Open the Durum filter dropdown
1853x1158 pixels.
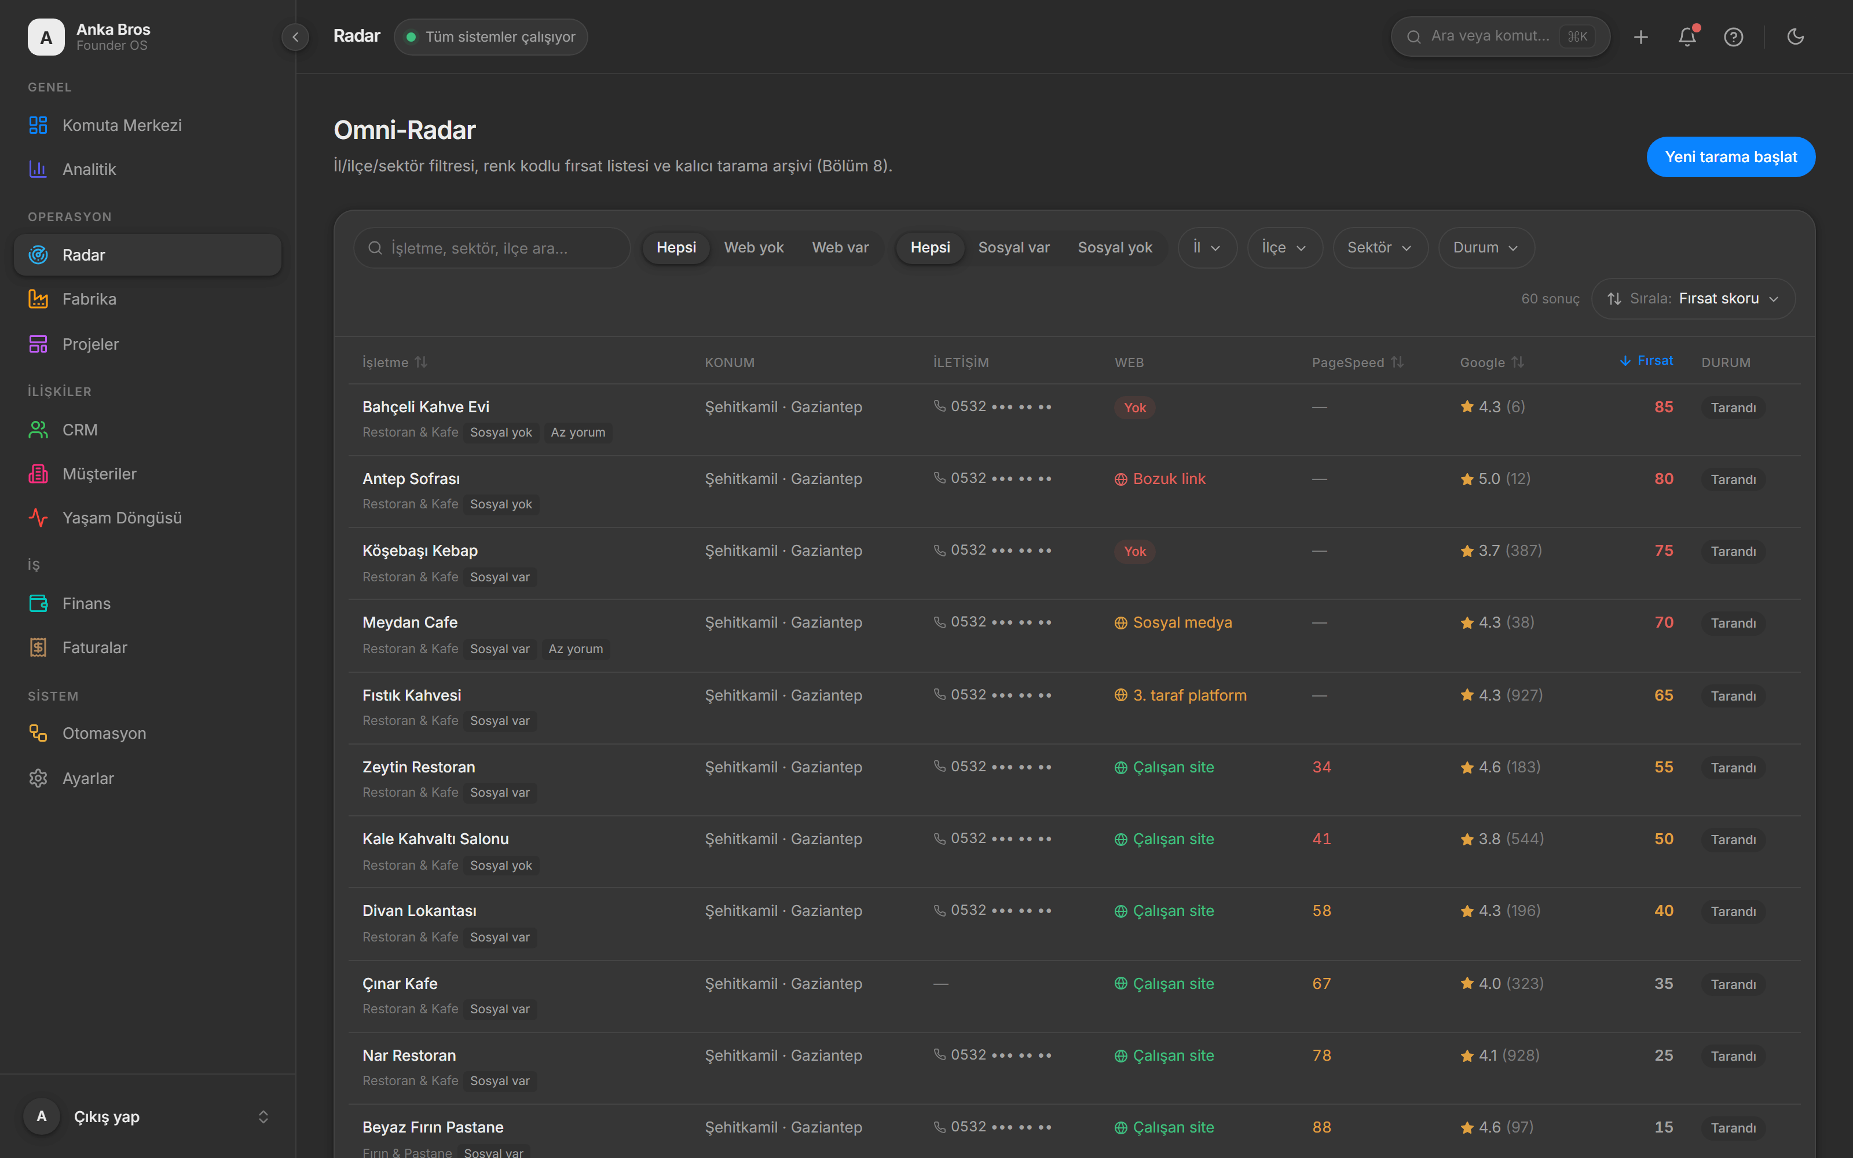click(x=1485, y=247)
